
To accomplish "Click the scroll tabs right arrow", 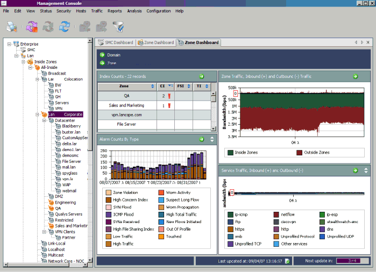I will click(362, 42).
